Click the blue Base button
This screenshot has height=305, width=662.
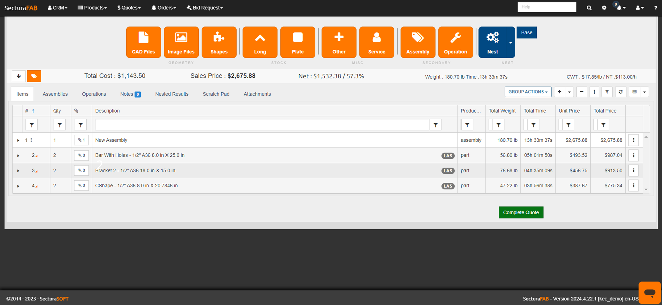[x=527, y=33]
